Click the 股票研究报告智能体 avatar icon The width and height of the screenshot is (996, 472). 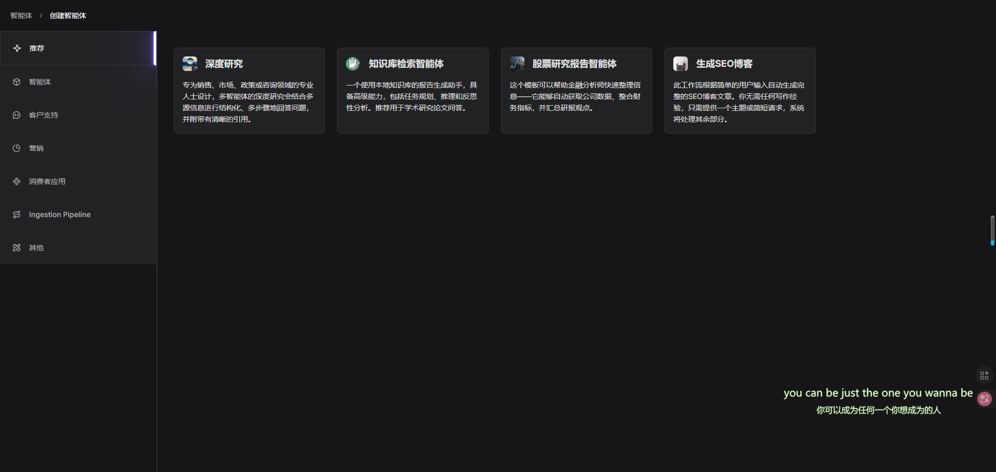(517, 64)
